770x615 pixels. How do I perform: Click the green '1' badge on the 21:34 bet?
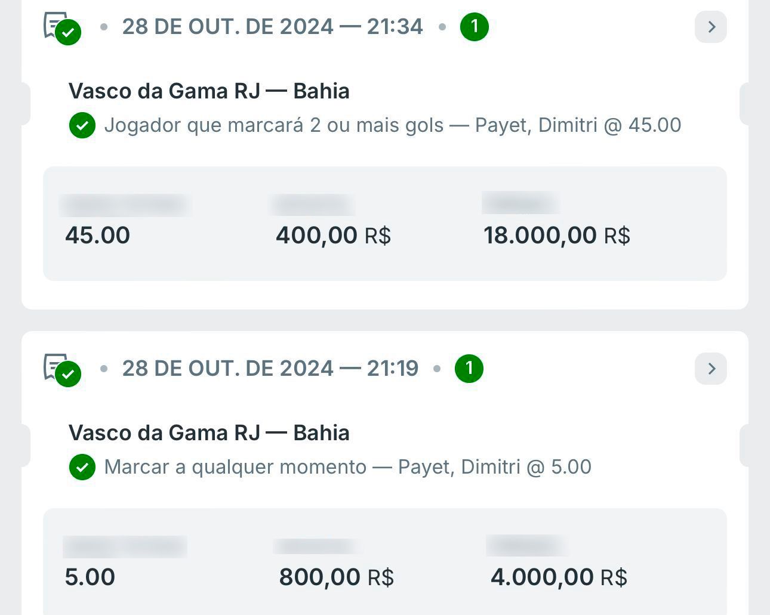pyautogui.click(x=475, y=27)
